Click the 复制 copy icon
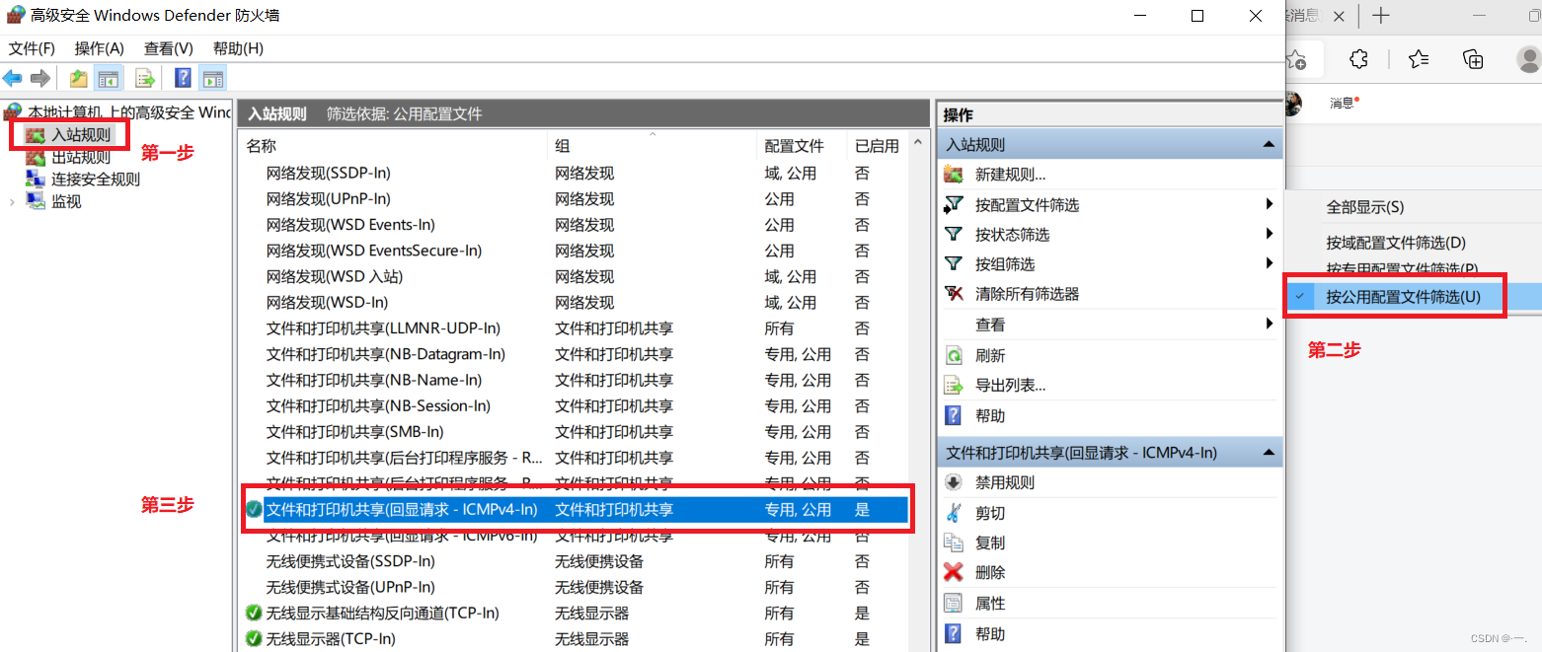 coord(954,543)
